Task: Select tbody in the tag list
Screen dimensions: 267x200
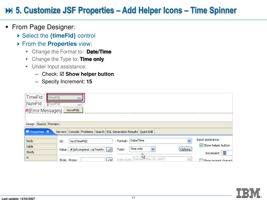Action: pyautogui.click(x=41, y=152)
